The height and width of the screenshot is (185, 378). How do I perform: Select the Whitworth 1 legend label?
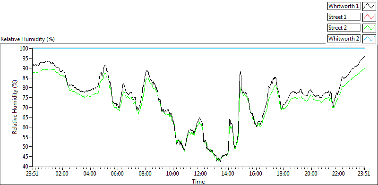pos(344,6)
